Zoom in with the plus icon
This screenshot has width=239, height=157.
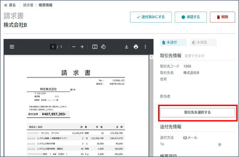82,47
